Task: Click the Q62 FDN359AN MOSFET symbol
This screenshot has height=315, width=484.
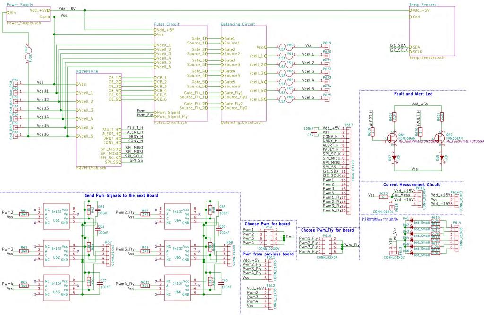Action: (440, 138)
